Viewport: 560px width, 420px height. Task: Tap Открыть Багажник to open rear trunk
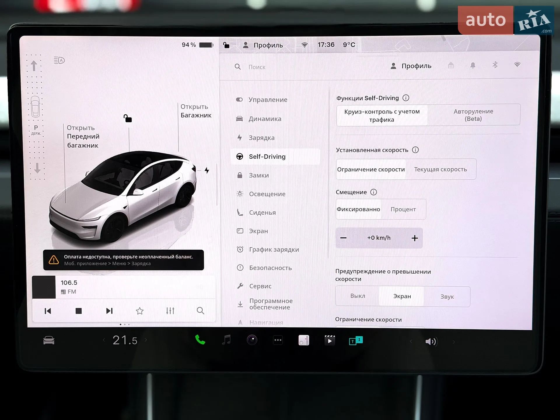pyautogui.click(x=196, y=111)
